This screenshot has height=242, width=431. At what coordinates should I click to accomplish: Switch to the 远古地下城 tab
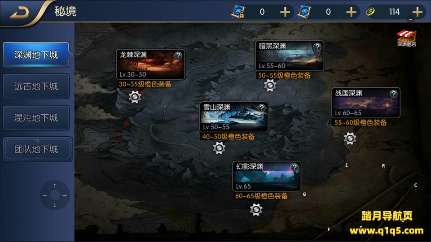(36, 86)
